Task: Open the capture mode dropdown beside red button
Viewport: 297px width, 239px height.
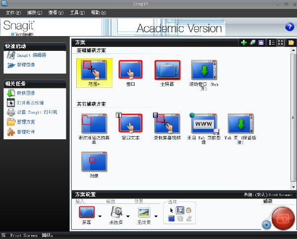Action: tap(266, 225)
